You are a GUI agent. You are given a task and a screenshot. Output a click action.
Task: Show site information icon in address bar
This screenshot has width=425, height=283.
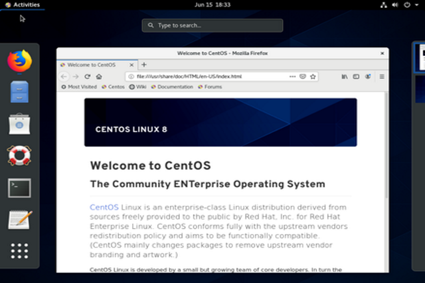pos(131,76)
